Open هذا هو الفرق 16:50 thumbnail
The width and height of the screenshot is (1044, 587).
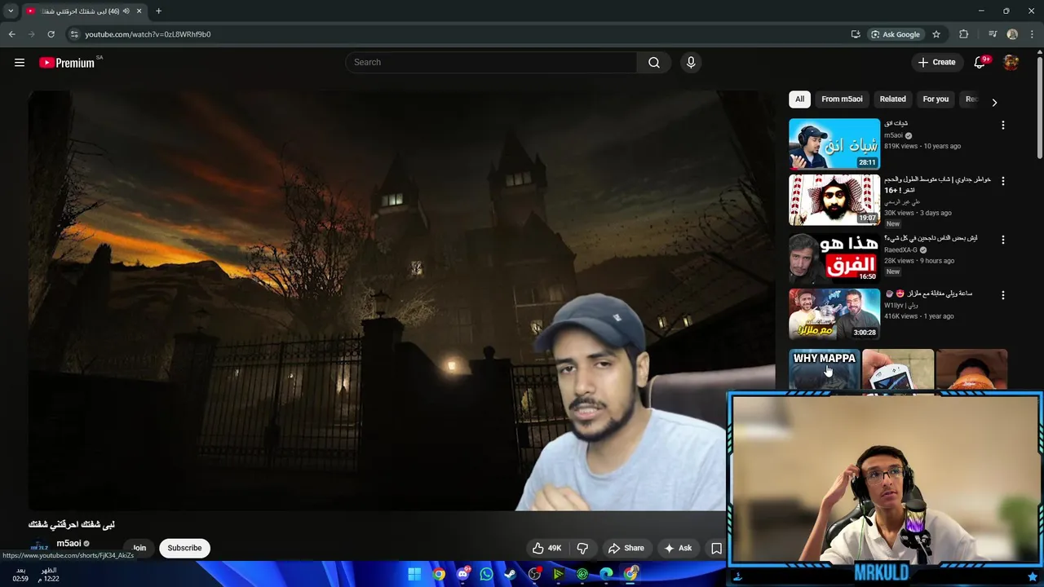834,258
